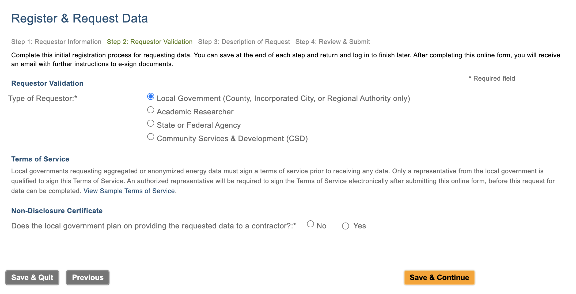
Task: Click the Type of Requestor field label
Action: pos(43,99)
